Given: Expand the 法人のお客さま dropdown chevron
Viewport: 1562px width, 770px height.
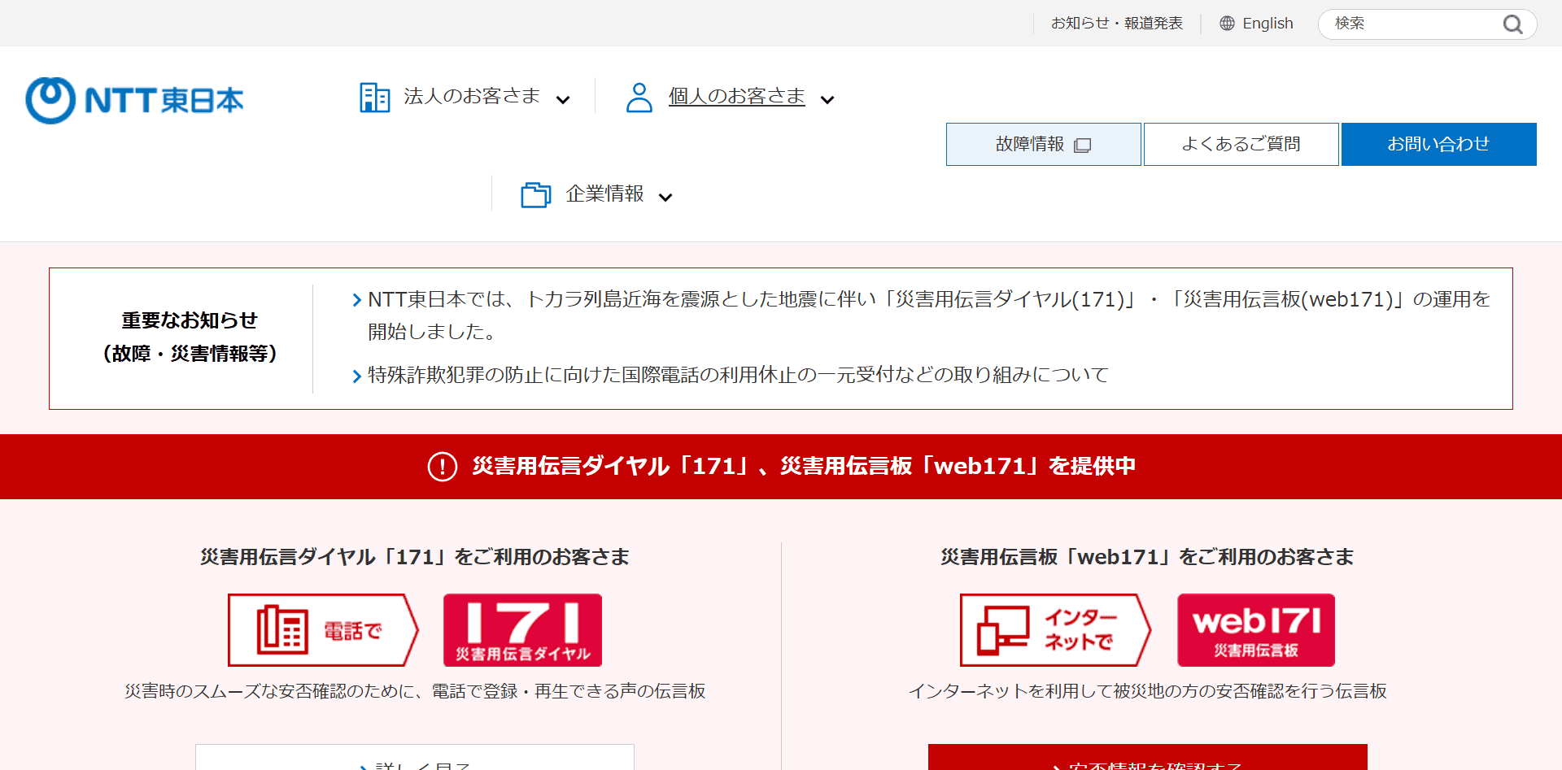Looking at the screenshot, I should pyautogui.click(x=562, y=100).
